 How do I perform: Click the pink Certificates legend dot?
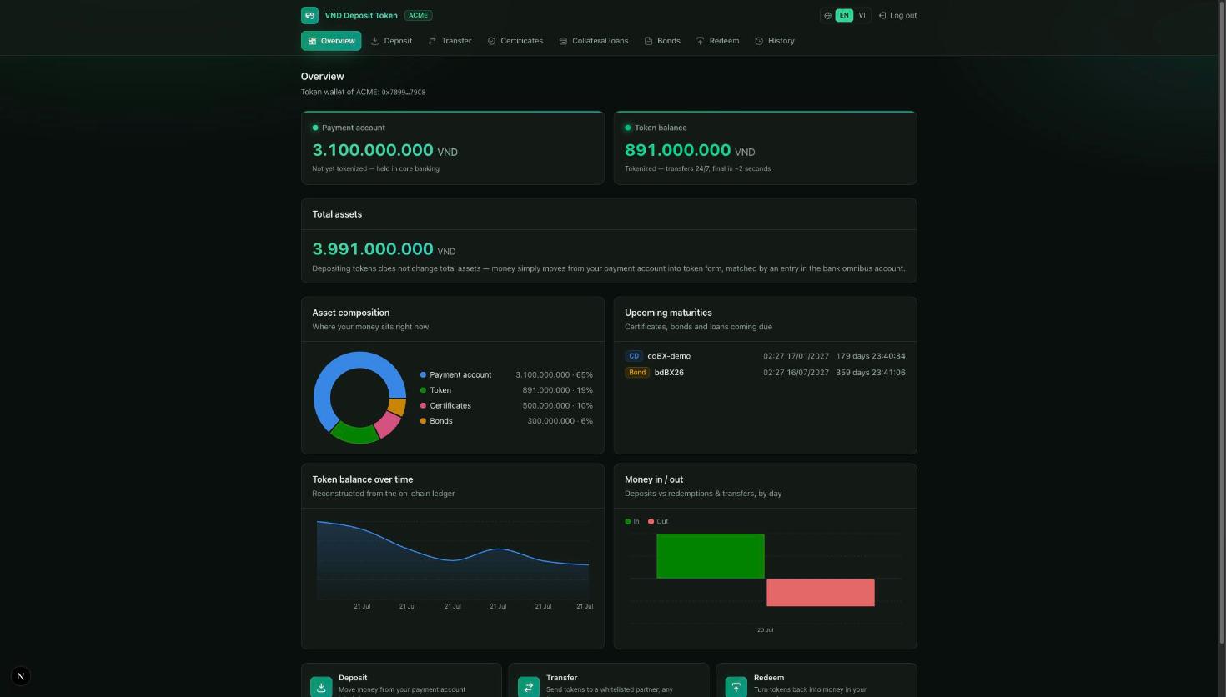(x=423, y=406)
